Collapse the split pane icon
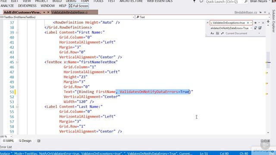Viewport: 276px width, 155px height. (x=268, y=141)
